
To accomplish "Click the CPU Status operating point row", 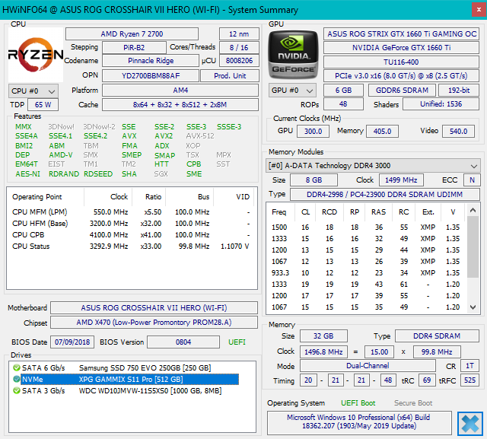I will click(132, 247).
